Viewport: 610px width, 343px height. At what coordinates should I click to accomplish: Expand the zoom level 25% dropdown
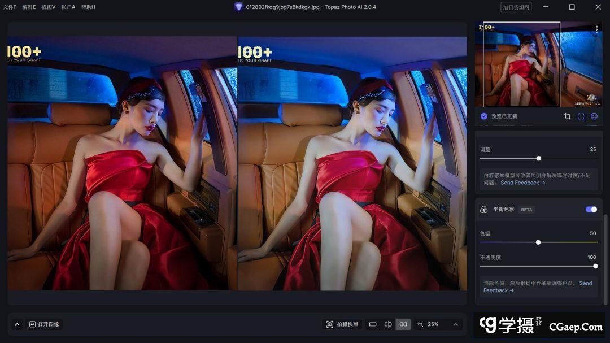439,324
